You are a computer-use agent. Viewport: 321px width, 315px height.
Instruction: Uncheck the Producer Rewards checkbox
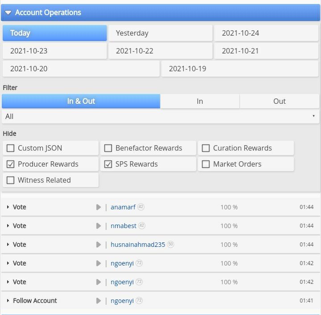[x=10, y=164]
